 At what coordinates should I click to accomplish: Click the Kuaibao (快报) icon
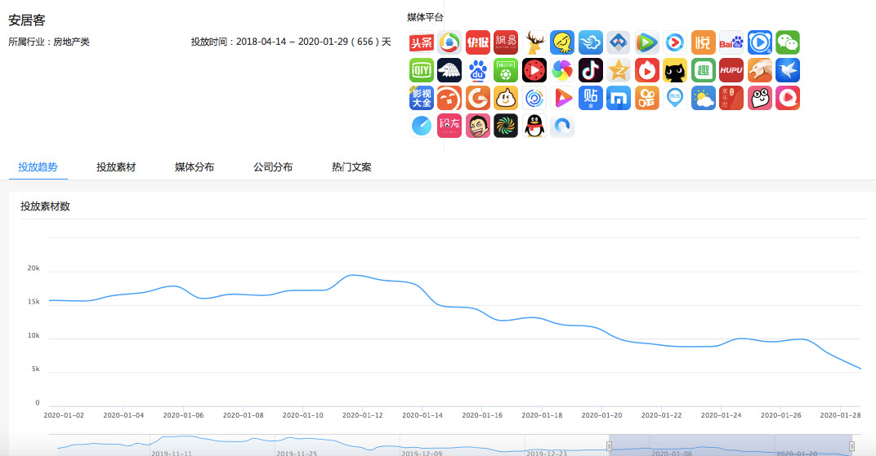(x=477, y=42)
